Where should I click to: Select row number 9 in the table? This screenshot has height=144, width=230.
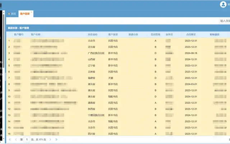coord(9,90)
